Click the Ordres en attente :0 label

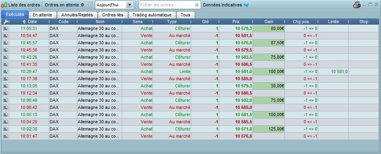click(65, 5)
